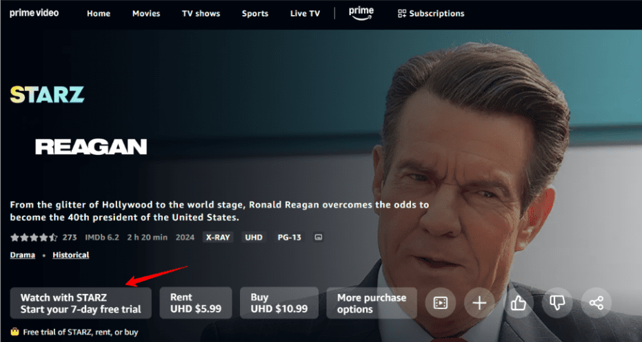642x342 pixels.
Task: Open the Home menu item
Action: (x=99, y=14)
